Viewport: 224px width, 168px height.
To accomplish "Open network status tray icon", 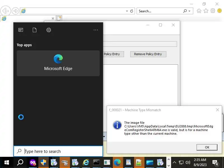I will 181,162.
